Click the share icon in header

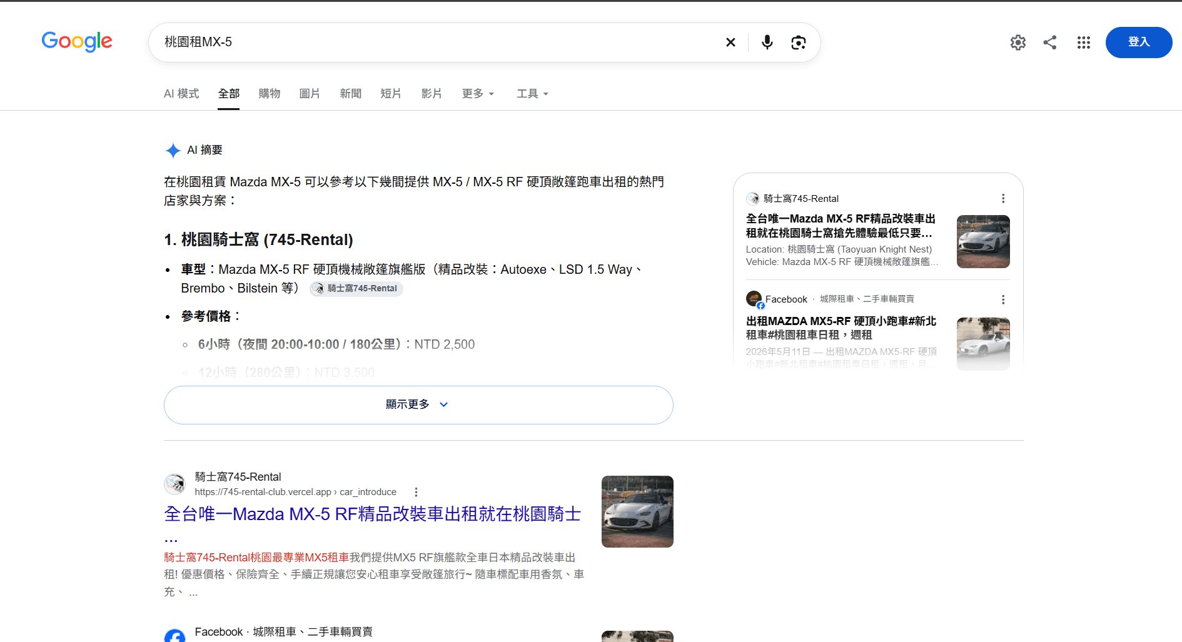click(1050, 43)
